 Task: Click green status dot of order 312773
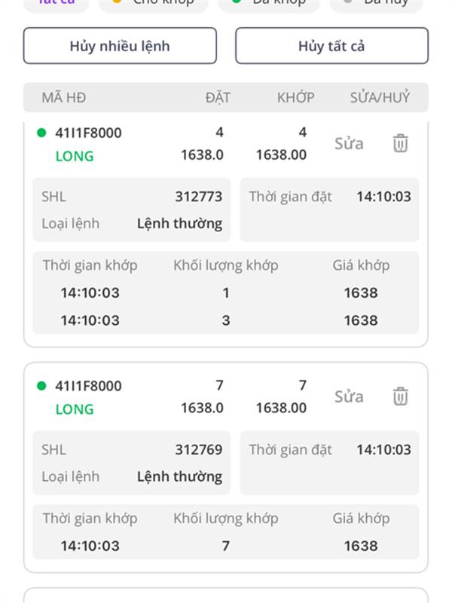tap(41, 133)
